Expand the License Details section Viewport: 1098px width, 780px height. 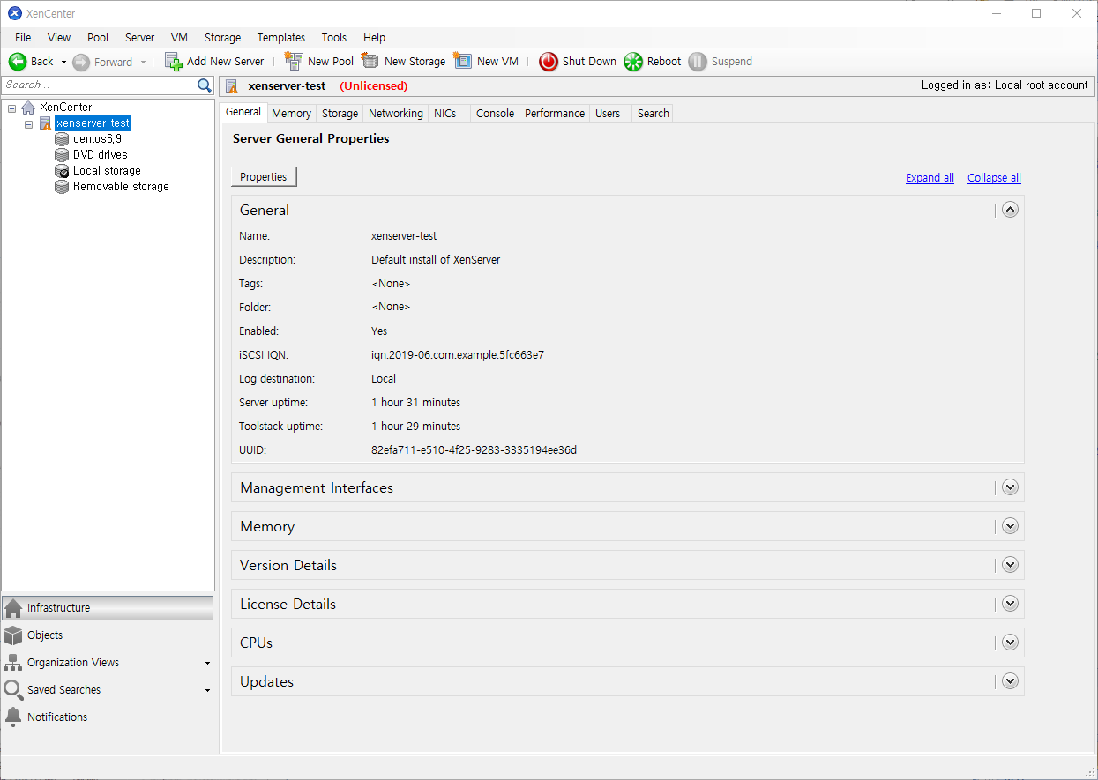tap(1011, 604)
